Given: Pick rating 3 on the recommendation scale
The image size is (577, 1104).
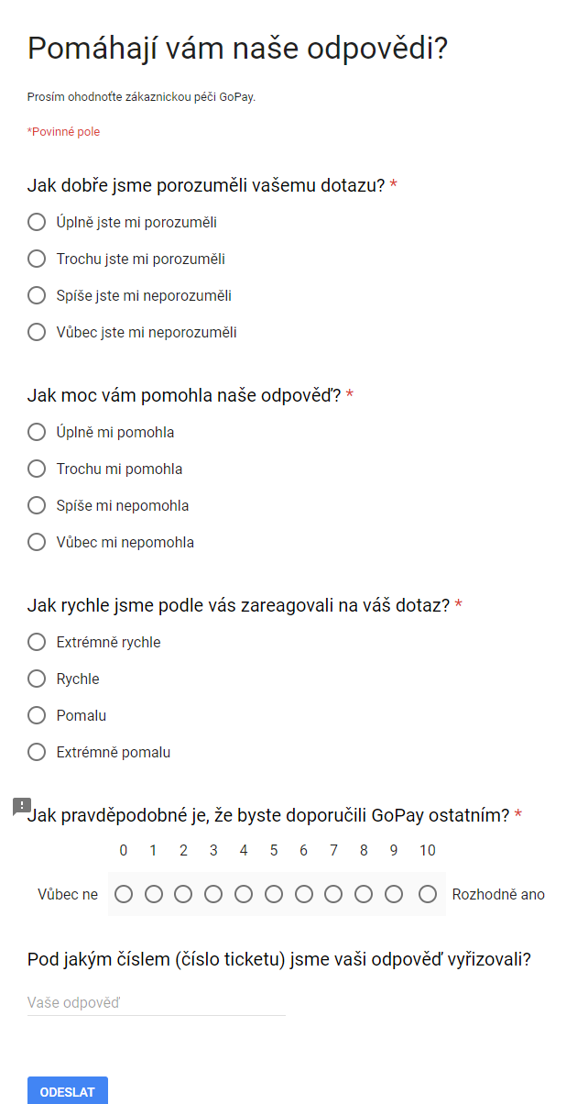Looking at the screenshot, I should pos(213,894).
